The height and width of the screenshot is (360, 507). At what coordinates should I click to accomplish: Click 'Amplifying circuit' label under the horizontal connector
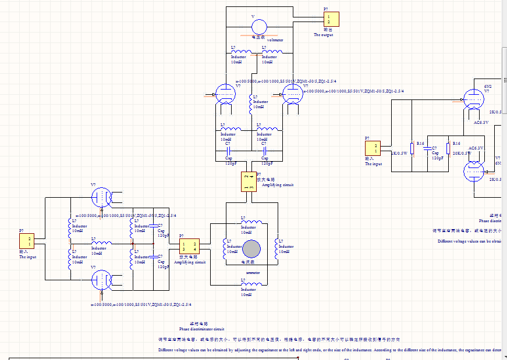point(190,262)
